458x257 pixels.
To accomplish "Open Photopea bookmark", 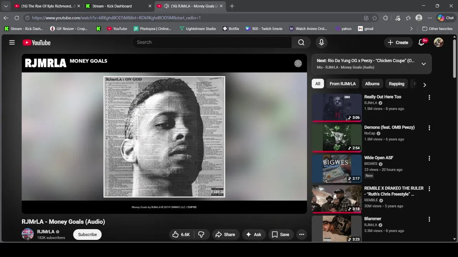I will (x=152, y=29).
